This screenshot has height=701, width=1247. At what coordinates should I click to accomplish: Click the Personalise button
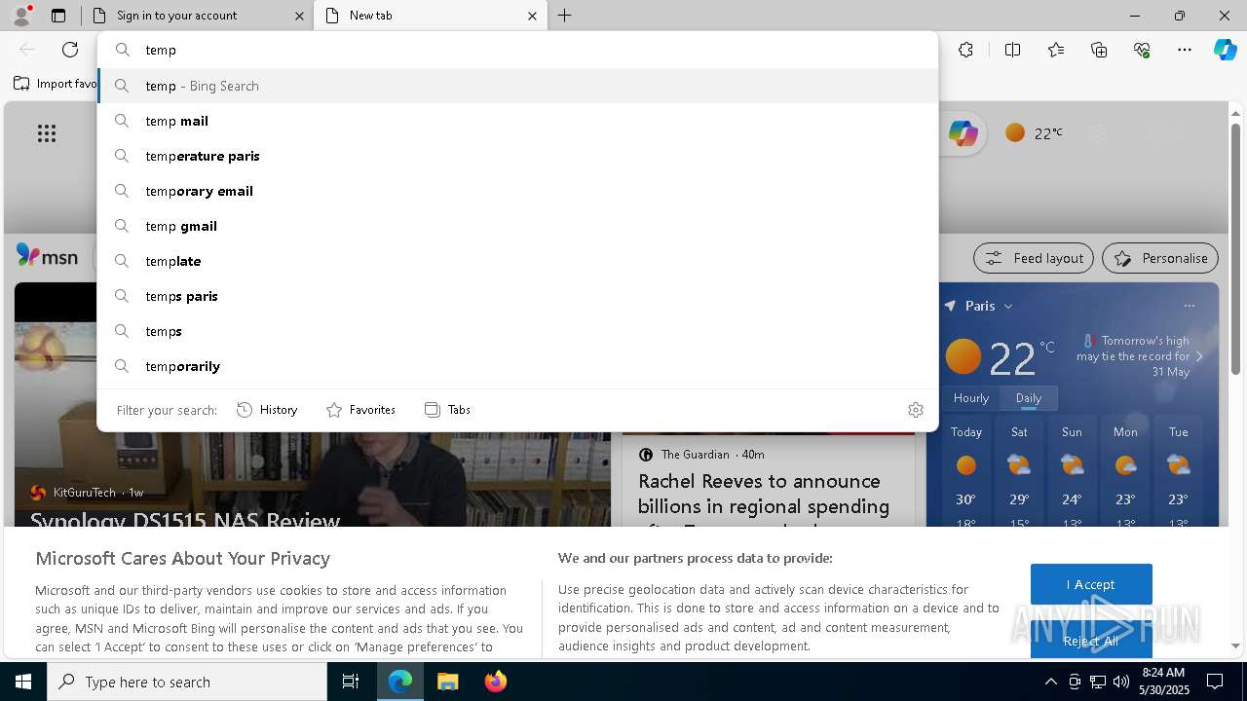[1159, 258]
